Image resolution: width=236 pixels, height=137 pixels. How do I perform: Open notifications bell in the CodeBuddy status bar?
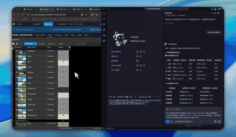pos(222,128)
